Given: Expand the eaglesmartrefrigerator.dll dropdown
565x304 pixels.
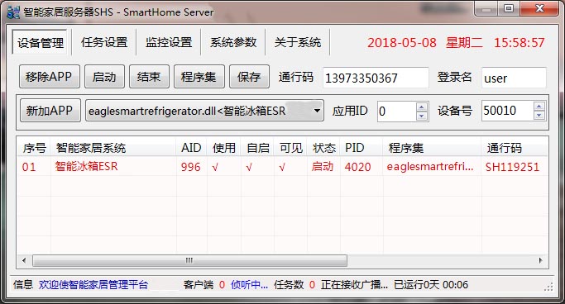Looking at the screenshot, I should pyautogui.click(x=317, y=111).
